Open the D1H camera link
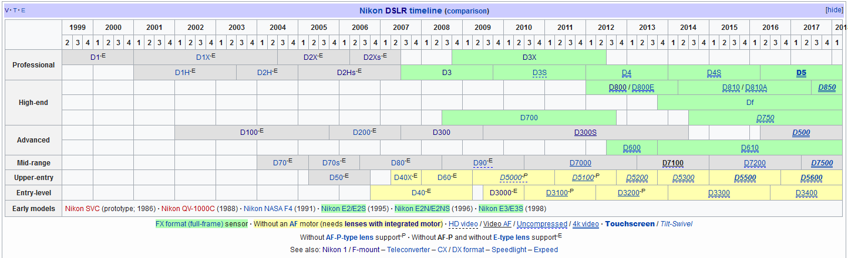848x258 pixels. click(183, 73)
